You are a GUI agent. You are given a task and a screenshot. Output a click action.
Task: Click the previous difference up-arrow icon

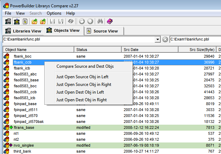[x=90, y=21]
